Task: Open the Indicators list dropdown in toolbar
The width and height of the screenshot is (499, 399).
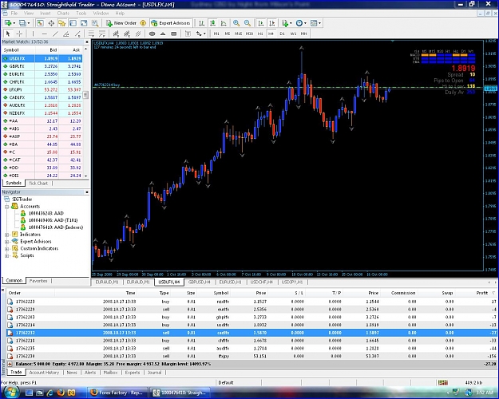Action: click(287, 23)
